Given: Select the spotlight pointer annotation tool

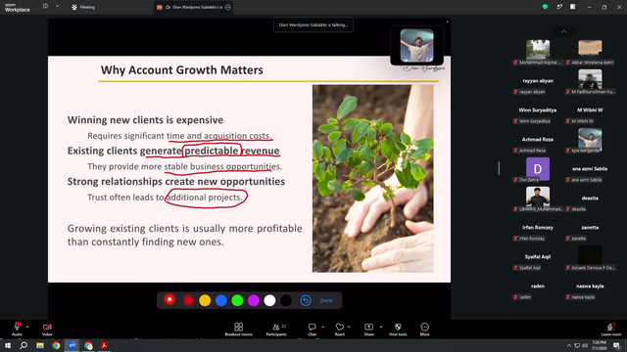Looking at the screenshot, I should pyautogui.click(x=169, y=300).
